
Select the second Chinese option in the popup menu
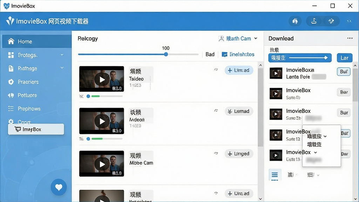pos(314,144)
